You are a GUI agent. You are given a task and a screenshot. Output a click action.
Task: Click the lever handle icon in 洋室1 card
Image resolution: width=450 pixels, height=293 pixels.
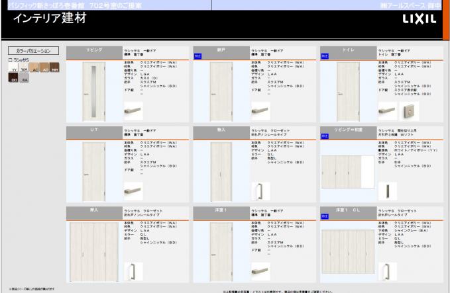click(x=260, y=271)
